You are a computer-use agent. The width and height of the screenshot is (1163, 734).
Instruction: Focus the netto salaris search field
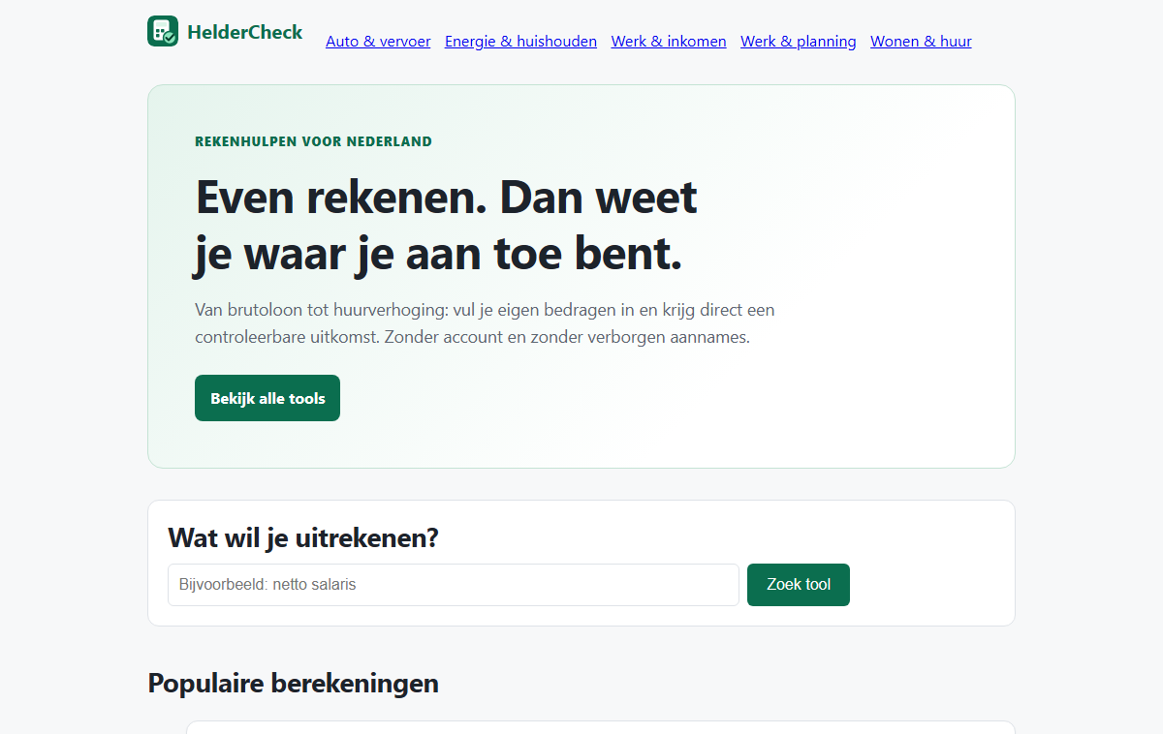(x=454, y=585)
